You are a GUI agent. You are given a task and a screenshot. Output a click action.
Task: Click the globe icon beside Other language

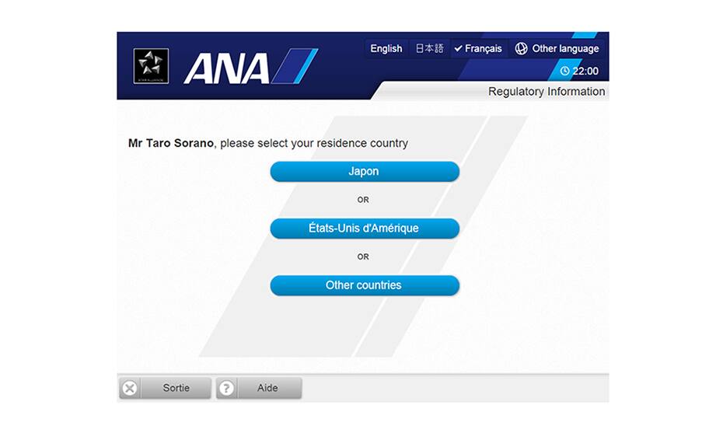click(521, 48)
